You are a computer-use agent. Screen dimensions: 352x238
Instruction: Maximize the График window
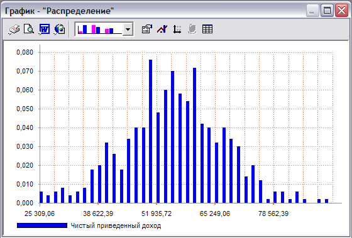pos(327,11)
